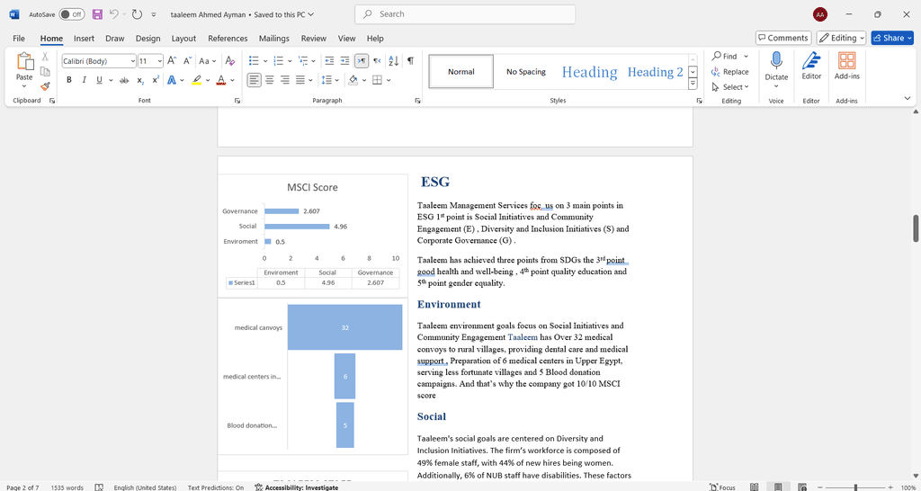Image resolution: width=921 pixels, height=491 pixels.
Task: Toggle the AutoSave switch
Action: 72,14
